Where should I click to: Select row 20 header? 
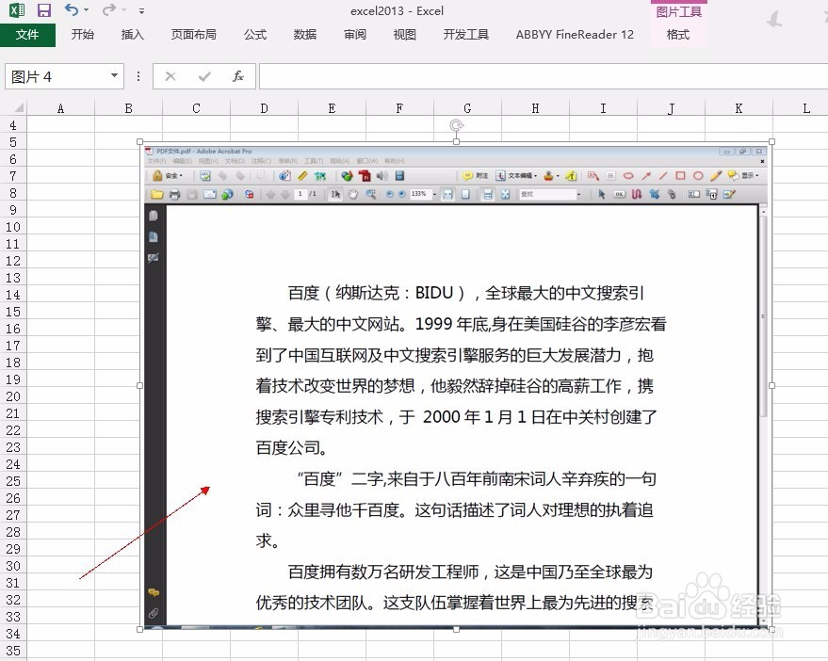pos(13,396)
